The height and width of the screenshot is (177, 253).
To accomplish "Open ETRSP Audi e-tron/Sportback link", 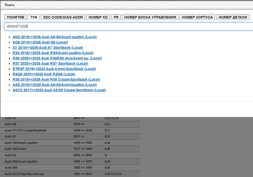I will point(54,69).
